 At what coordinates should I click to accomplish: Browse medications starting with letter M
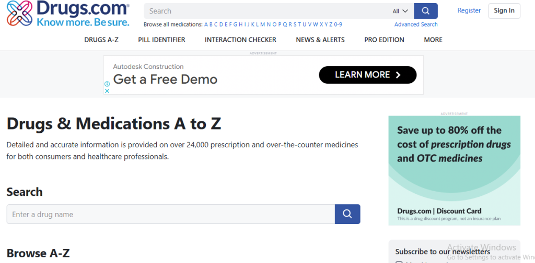point(262,24)
